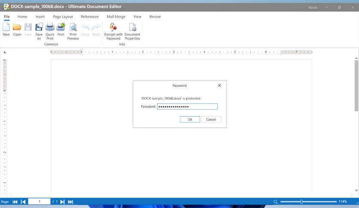Minimize the editor window
The width and height of the screenshot is (359, 208).
point(326,7)
